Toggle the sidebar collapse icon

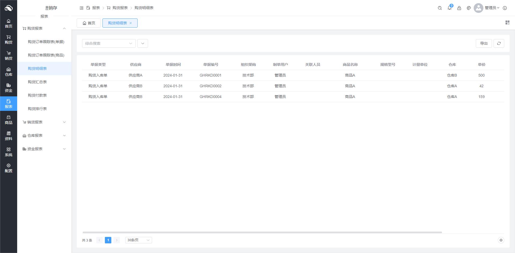coord(82,8)
